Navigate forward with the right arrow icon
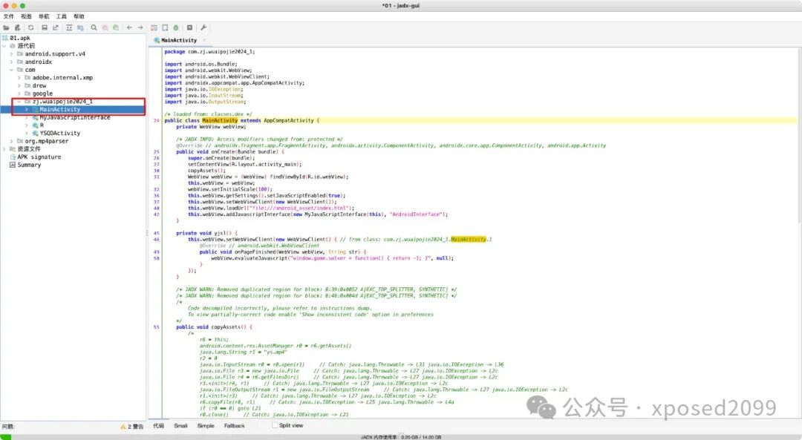 (140, 27)
